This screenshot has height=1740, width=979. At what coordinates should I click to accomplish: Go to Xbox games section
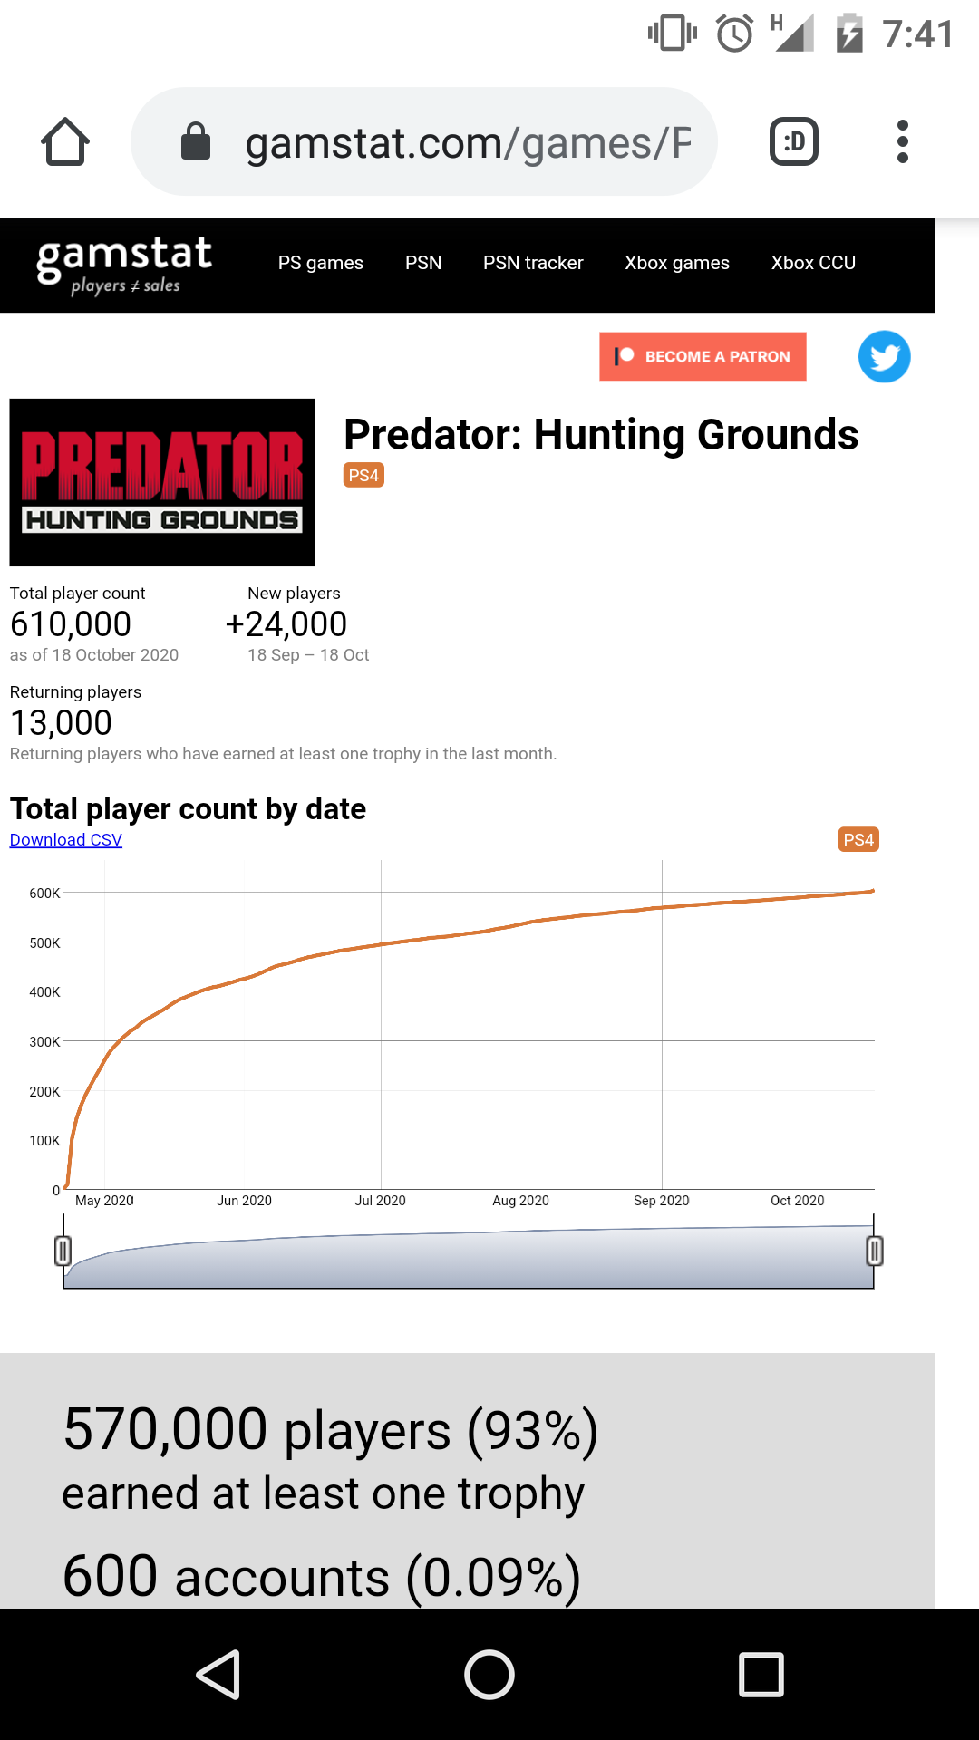[x=677, y=263]
